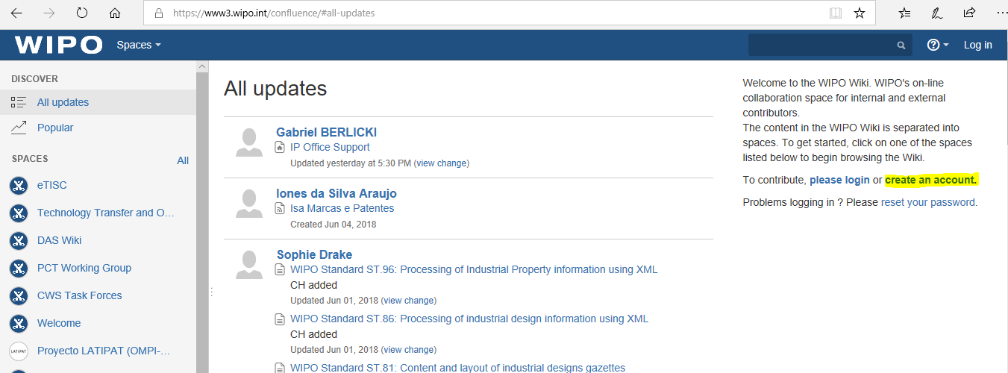Open the eTISC space icon

pyautogui.click(x=19, y=186)
